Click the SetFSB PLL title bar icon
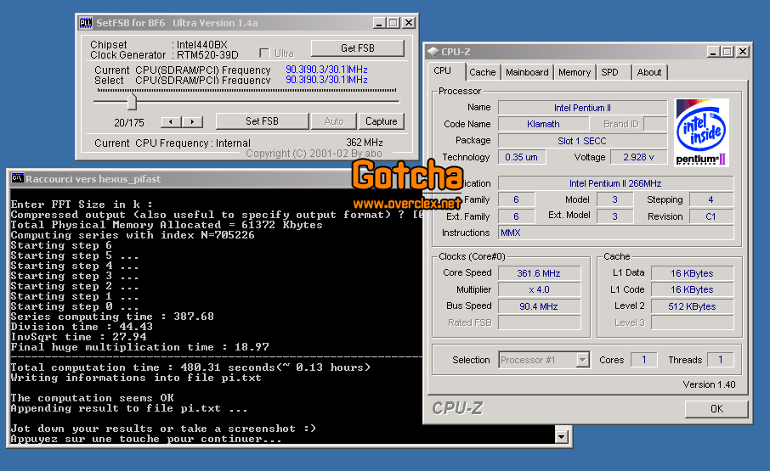Viewport: 770px width, 471px height. point(86,23)
